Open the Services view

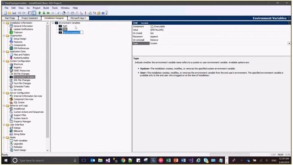point(17,90)
